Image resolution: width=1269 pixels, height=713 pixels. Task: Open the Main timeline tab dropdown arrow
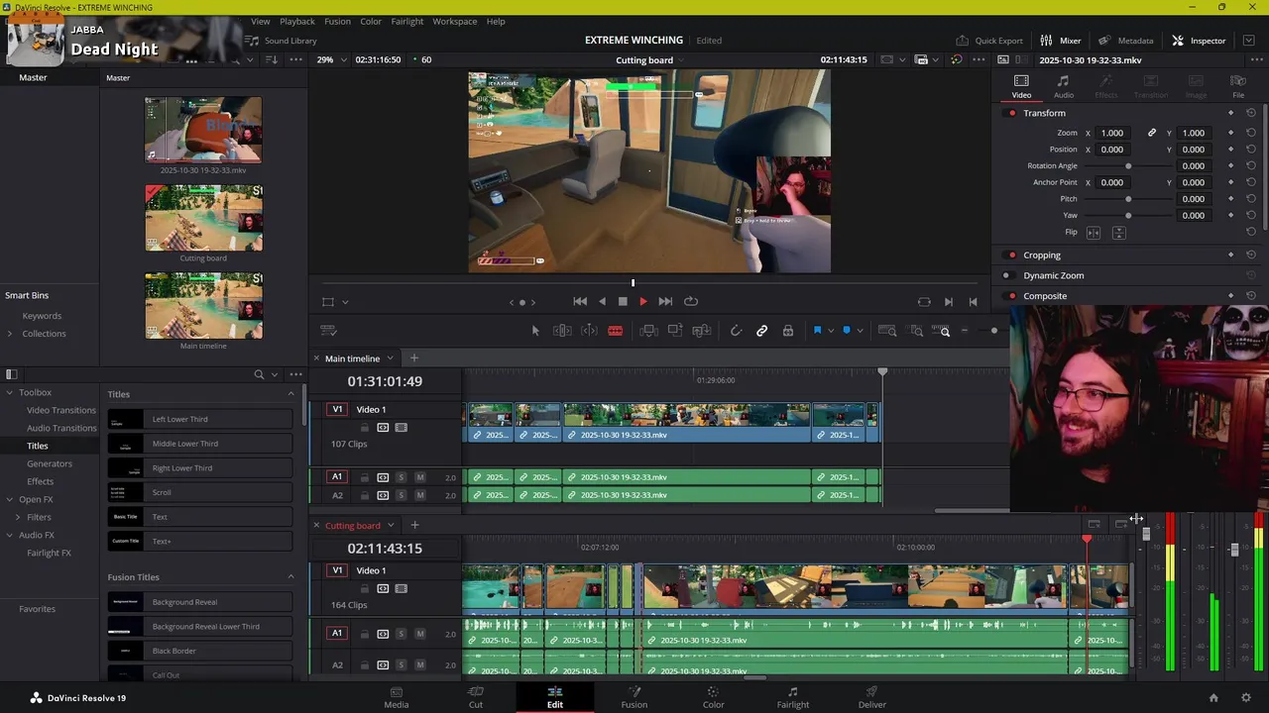point(390,358)
